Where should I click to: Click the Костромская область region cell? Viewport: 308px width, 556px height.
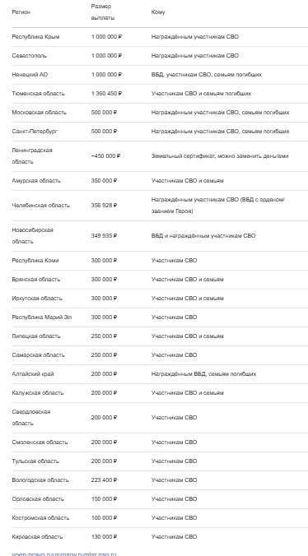(x=40, y=518)
